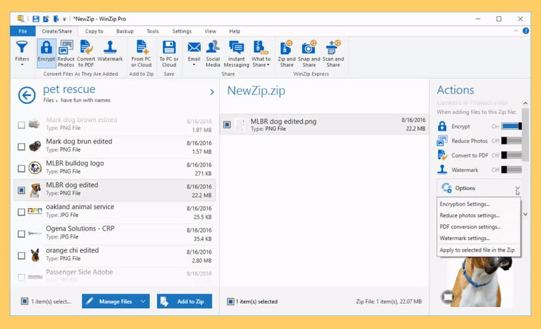Turn off the Encrypt action switch
Image resolution: width=541 pixels, height=329 pixels.
pyautogui.click(x=511, y=126)
